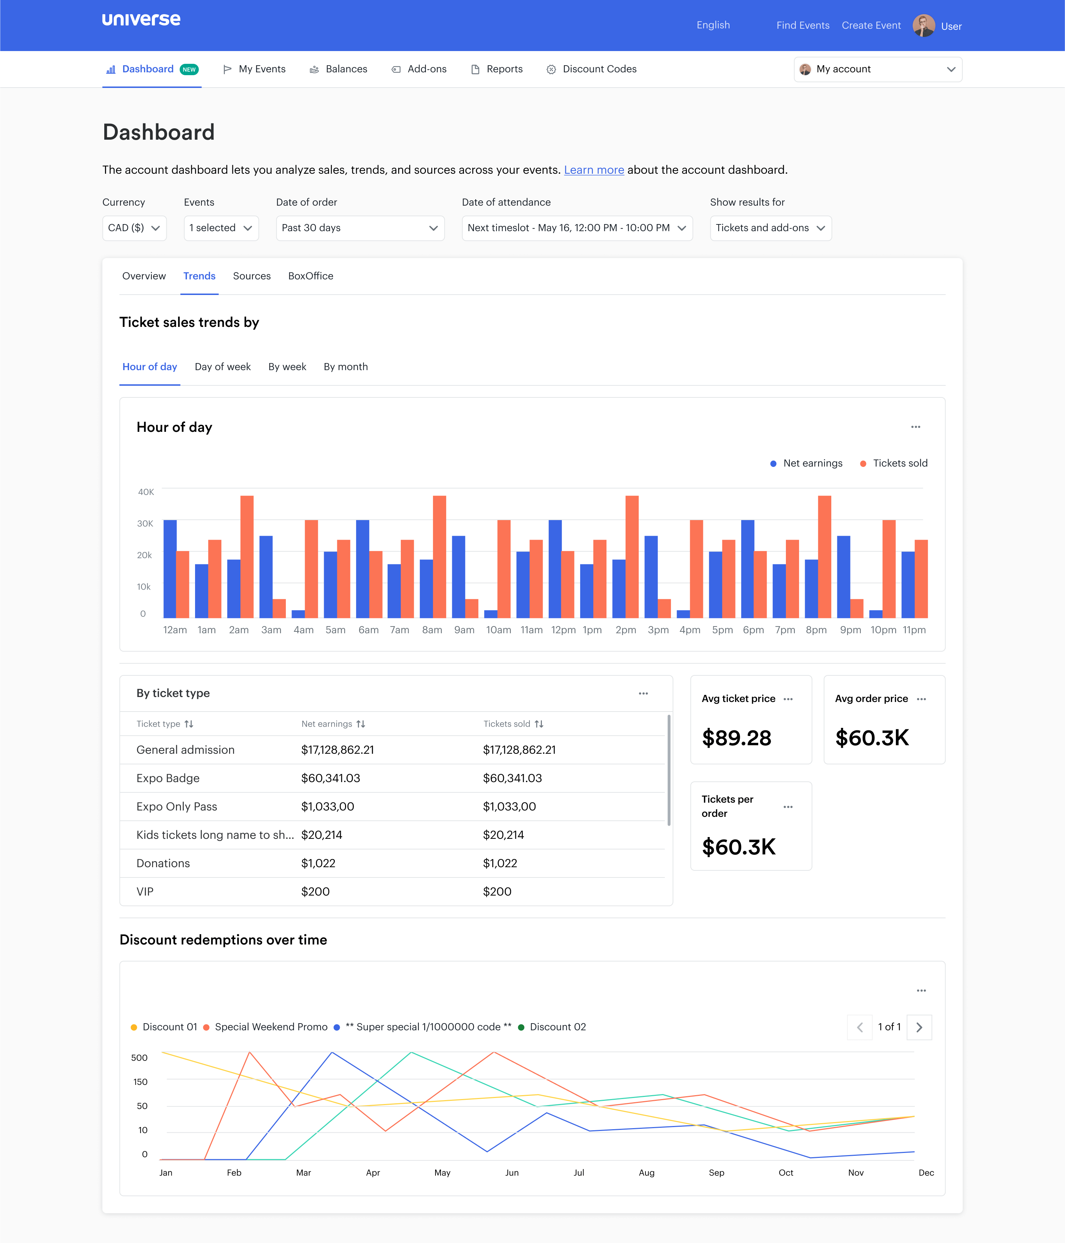Open Hour of day chart options menu
This screenshot has height=1243, width=1065.
[x=915, y=427]
